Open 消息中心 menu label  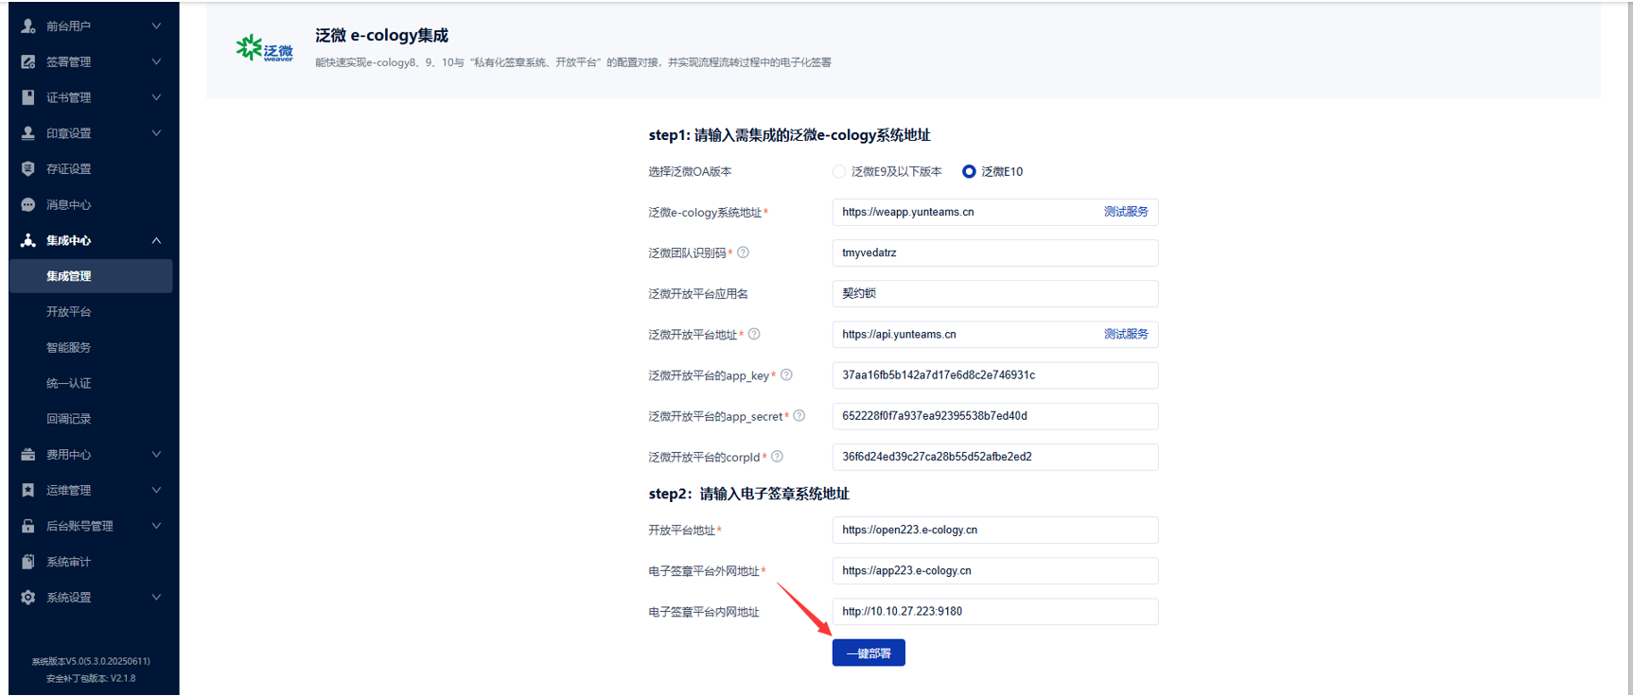(x=69, y=205)
